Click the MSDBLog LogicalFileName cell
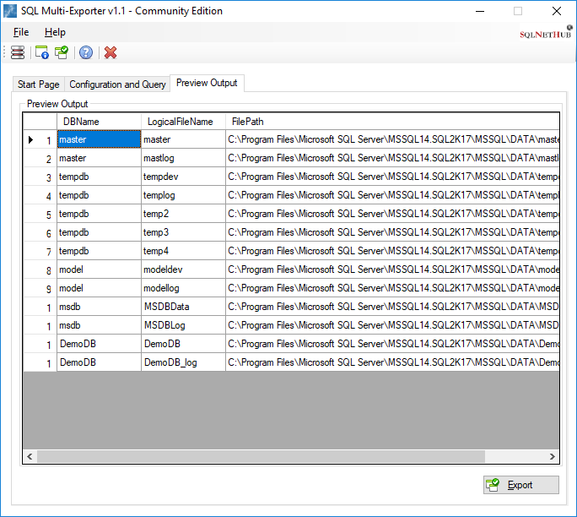Viewport: 577px width, 517px height. click(183, 325)
